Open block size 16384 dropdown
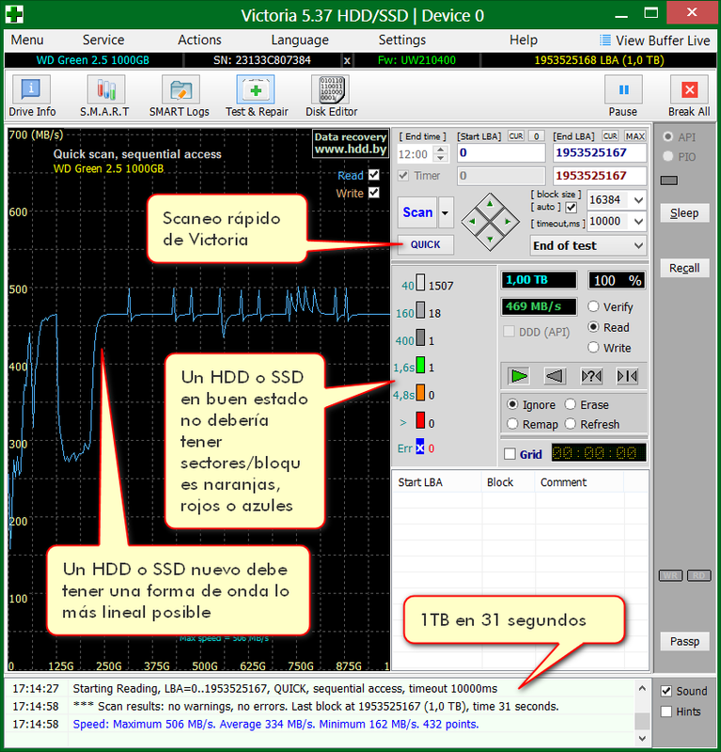Image resolution: width=721 pixels, height=752 pixels. coord(638,200)
